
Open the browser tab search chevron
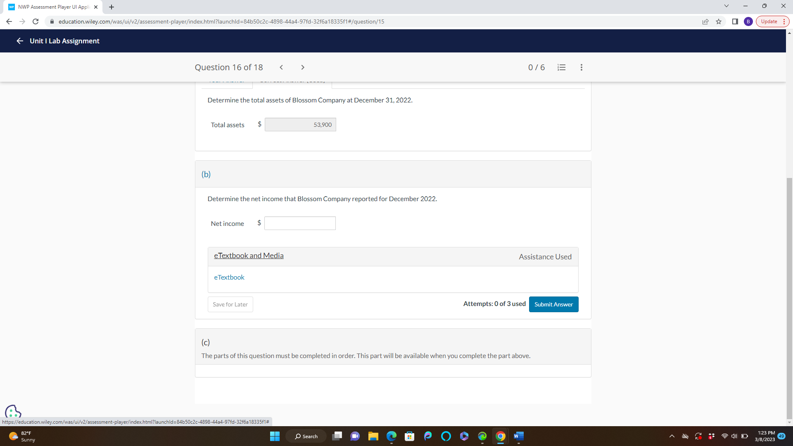[726, 6]
